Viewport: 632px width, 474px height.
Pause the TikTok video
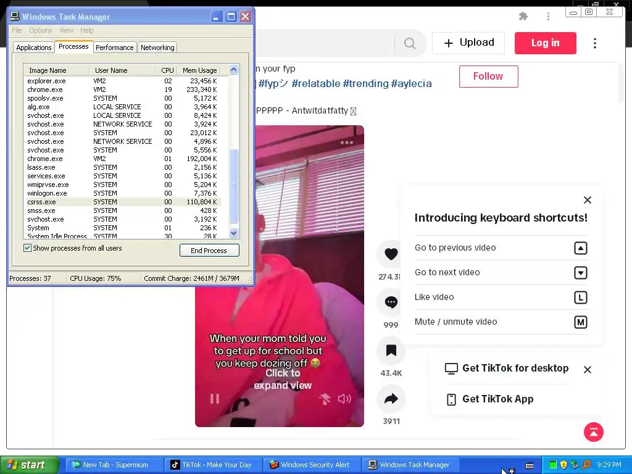pyautogui.click(x=215, y=399)
